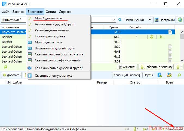Screen dimensions: 184x131
Task: Click Показать плеер in the status bar
Action: tap(173, 129)
